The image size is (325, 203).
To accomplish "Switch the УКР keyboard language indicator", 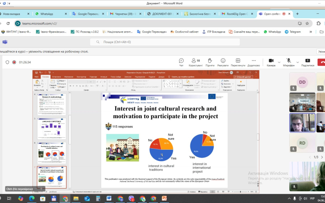I will (312, 199).
